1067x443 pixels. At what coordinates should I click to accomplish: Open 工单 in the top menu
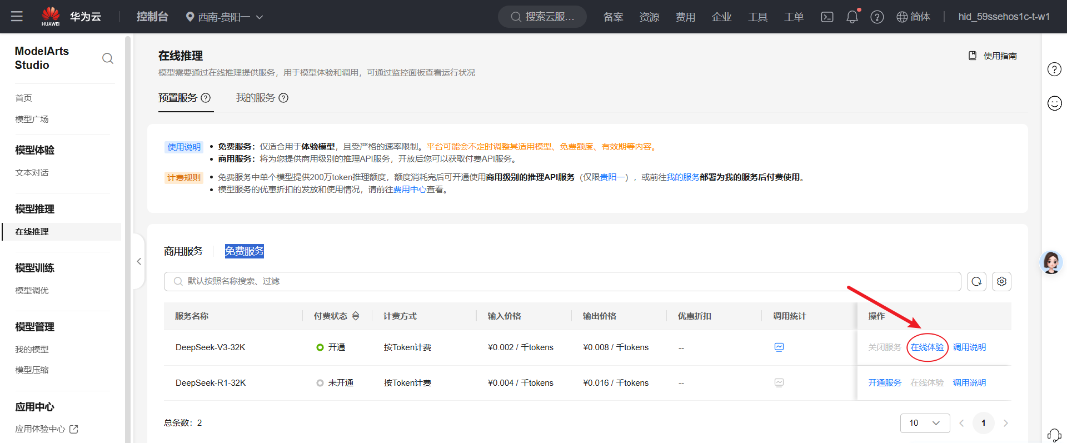(x=794, y=17)
